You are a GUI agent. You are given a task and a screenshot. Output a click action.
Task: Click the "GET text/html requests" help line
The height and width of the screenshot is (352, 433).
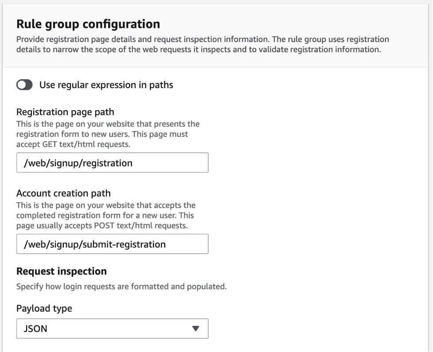pos(73,144)
